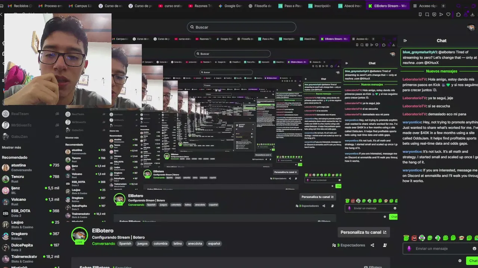
Task: Switch to Recibidos Gmail tab
Action: tap(17, 6)
